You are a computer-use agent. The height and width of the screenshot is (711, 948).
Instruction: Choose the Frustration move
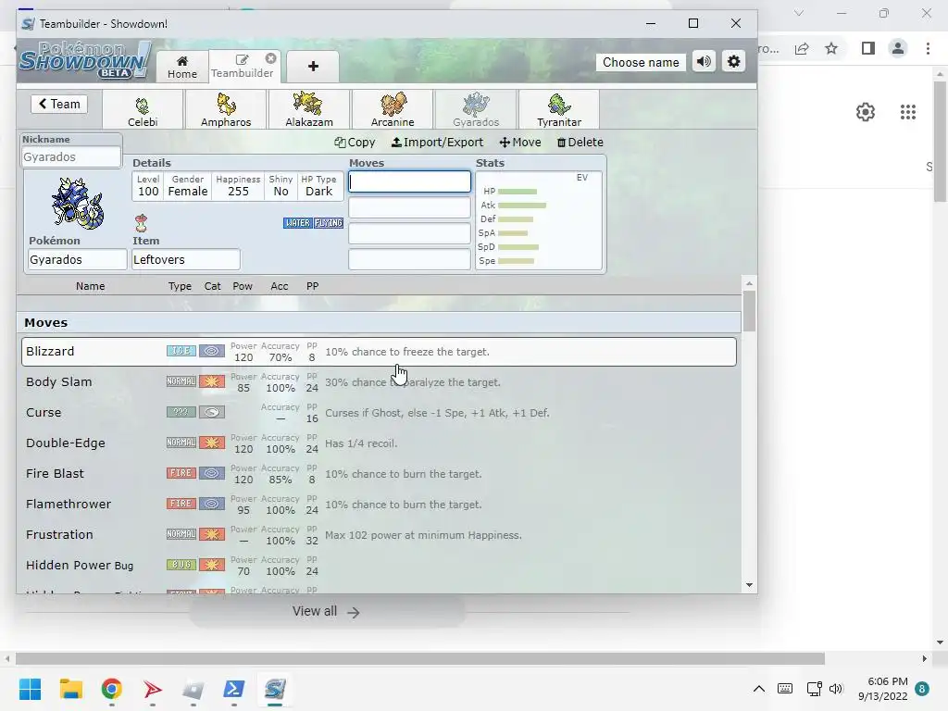379,534
